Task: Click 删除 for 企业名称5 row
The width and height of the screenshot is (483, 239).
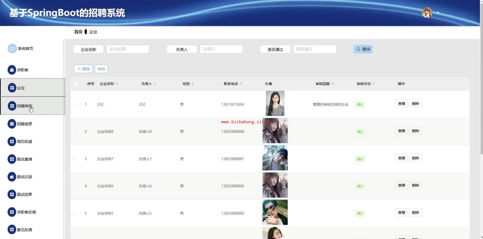Action: tap(416, 213)
